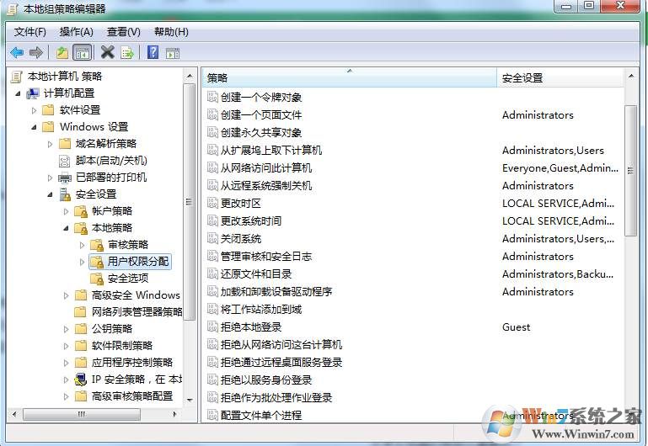Click policy list scrollbar up arrow

click(x=631, y=76)
